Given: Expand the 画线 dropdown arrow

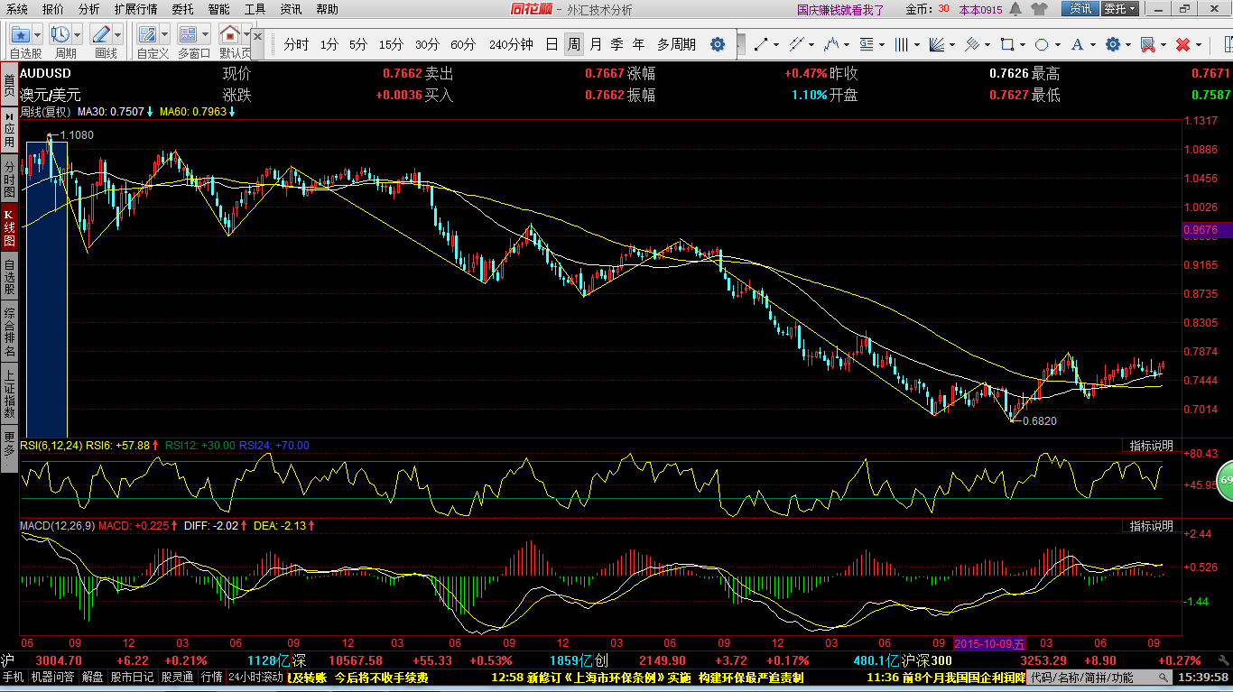Looking at the screenshot, I should pos(119,34).
